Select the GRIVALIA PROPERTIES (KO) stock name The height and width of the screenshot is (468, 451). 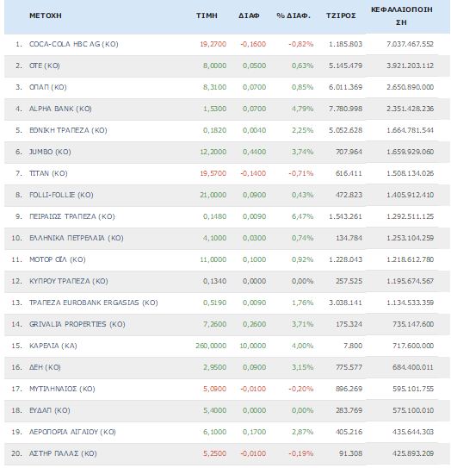pyautogui.click(x=77, y=324)
